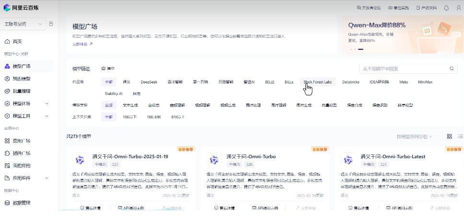Image resolution: width=464 pixels, height=221 pixels.
Task: Click the 我的模型 sidebar icon
Action: (7, 79)
